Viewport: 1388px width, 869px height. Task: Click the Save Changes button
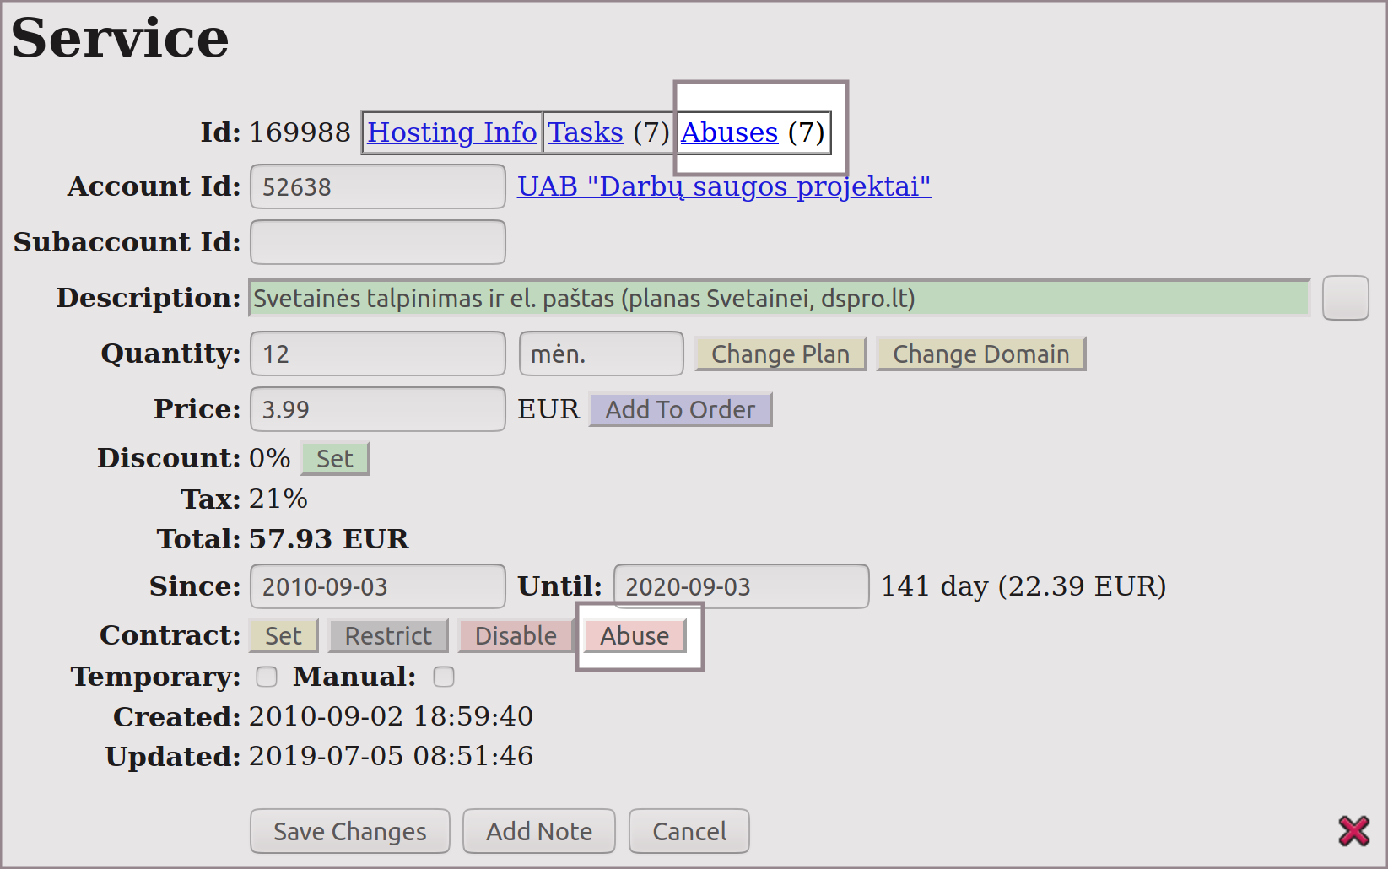click(x=349, y=831)
